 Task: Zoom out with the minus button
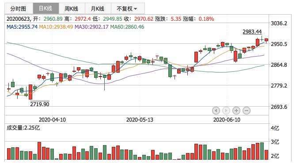coord(247,111)
